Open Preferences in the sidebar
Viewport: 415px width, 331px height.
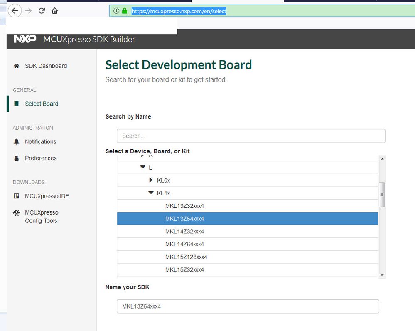41,158
